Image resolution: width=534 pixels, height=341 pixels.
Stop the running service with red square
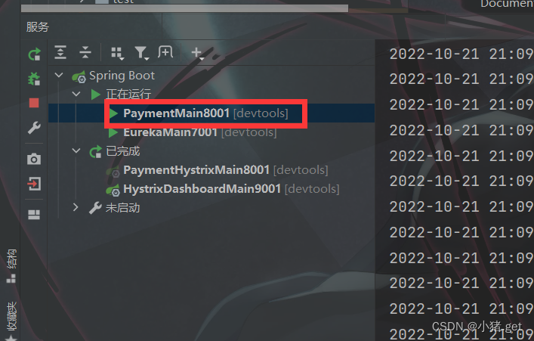[x=34, y=103]
